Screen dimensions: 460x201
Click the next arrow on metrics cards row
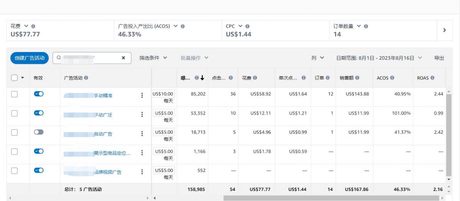(x=444, y=30)
